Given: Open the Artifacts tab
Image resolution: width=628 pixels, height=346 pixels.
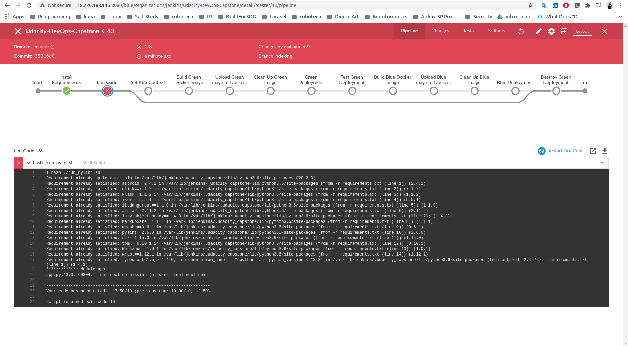Looking at the screenshot, I should tap(496, 31).
